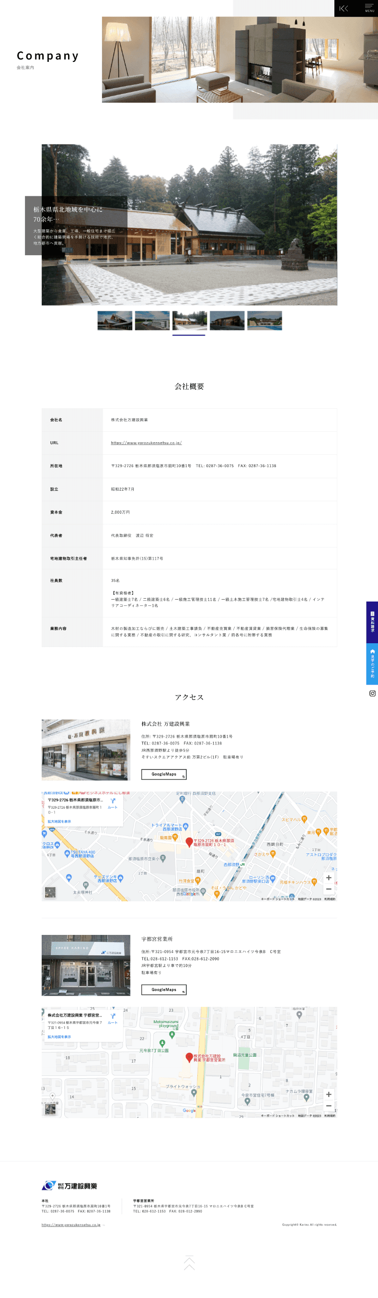
Task: Open the Instagram icon on right edge
Action: point(372,693)
